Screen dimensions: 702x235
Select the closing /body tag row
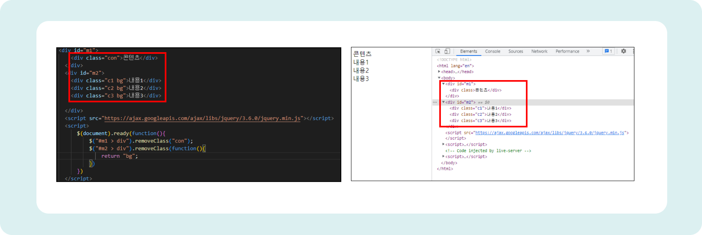449,163
